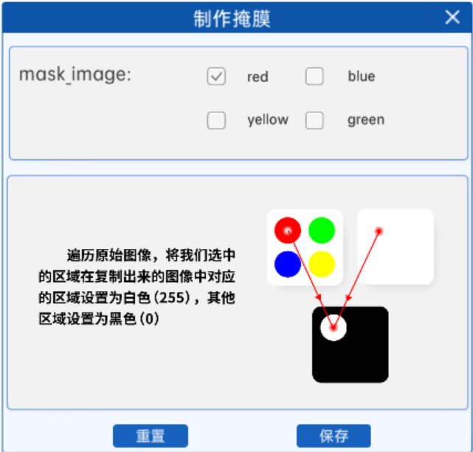Click the black mask result thumbnail

click(351, 344)
